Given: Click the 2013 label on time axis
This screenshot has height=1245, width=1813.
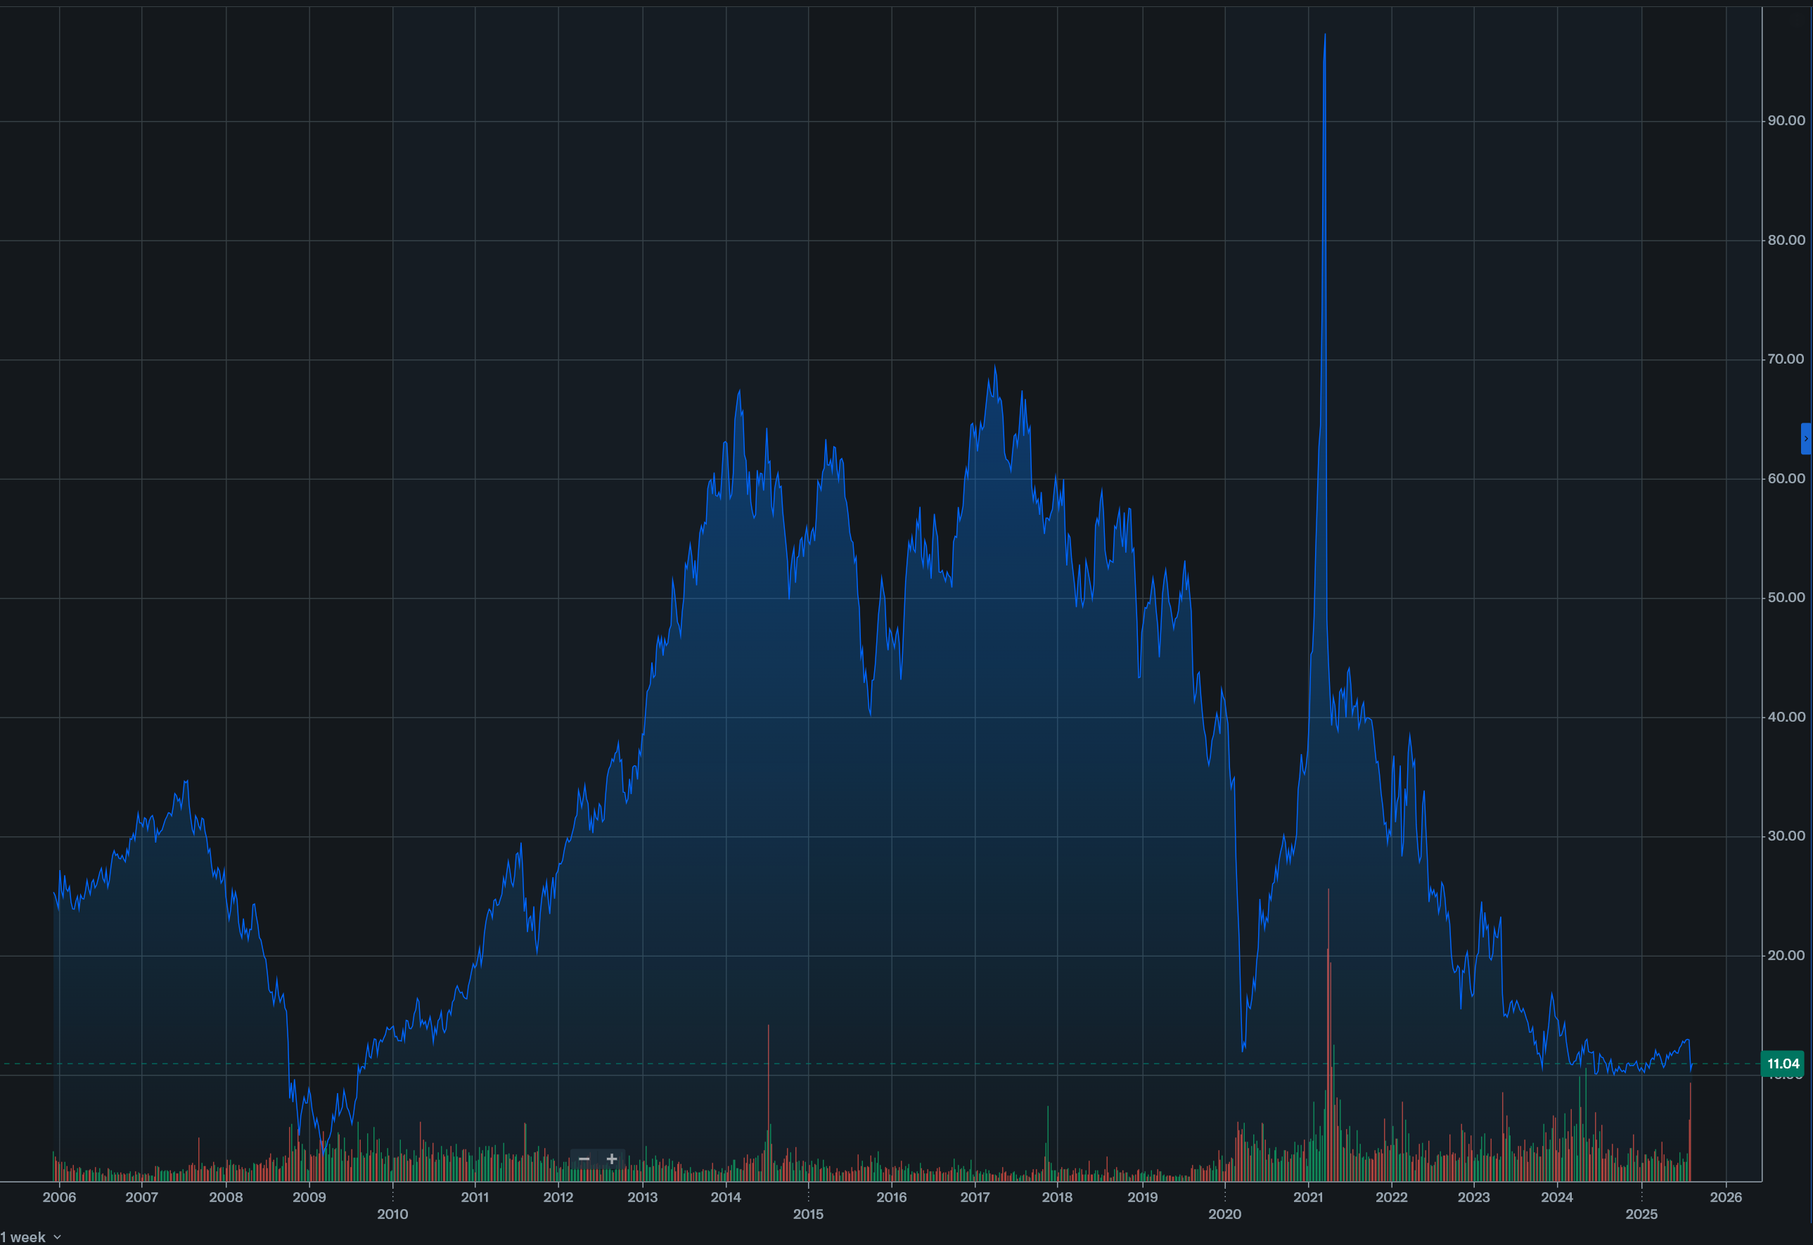Looking at the screenshot, I should [x=643, y=1196].
